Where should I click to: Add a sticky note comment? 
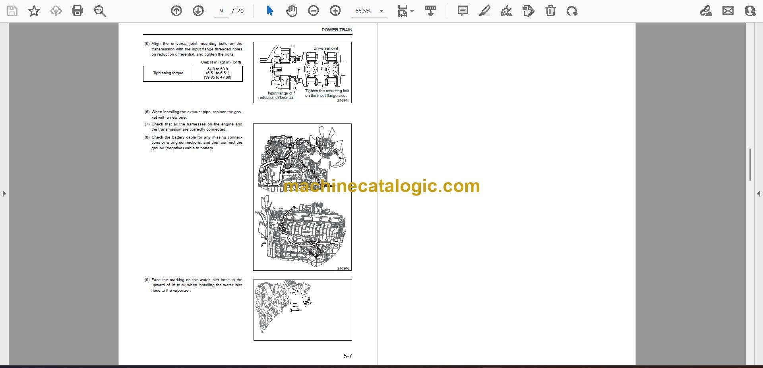(463, 11)
